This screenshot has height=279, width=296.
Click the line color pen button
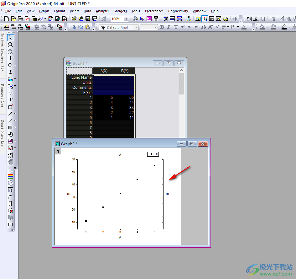pos(284,27)
